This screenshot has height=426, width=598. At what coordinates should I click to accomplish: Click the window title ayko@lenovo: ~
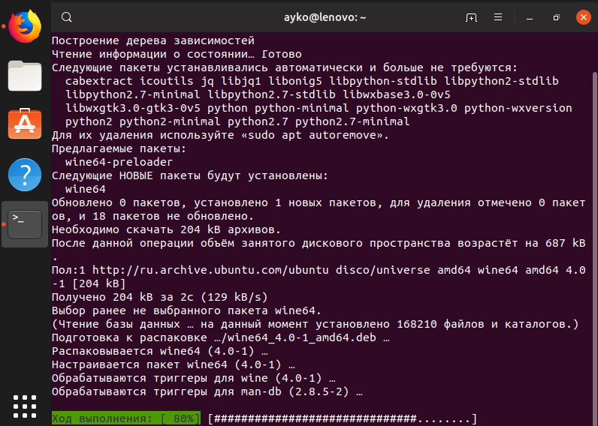tap(325, 17)
